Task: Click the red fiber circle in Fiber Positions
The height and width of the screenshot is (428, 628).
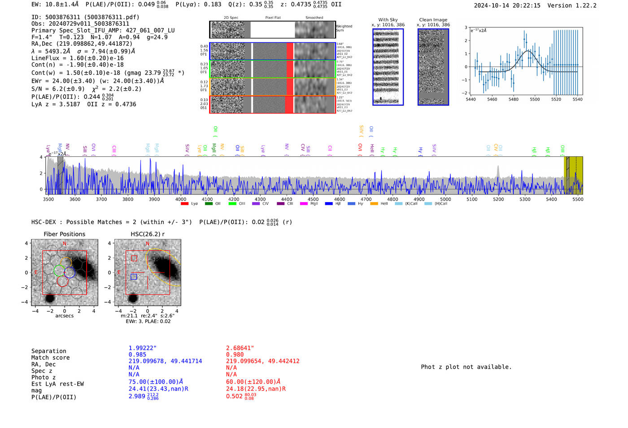Action: coord(62,281)
